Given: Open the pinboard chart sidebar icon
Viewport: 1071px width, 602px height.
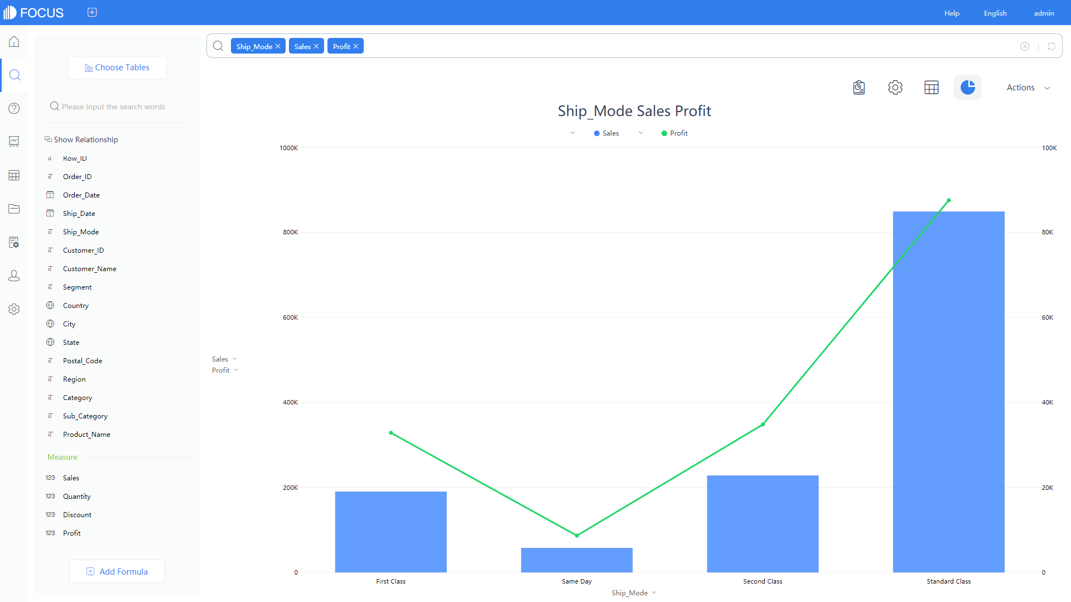Looking at the screenshot, I should click(x=14, y=142).
